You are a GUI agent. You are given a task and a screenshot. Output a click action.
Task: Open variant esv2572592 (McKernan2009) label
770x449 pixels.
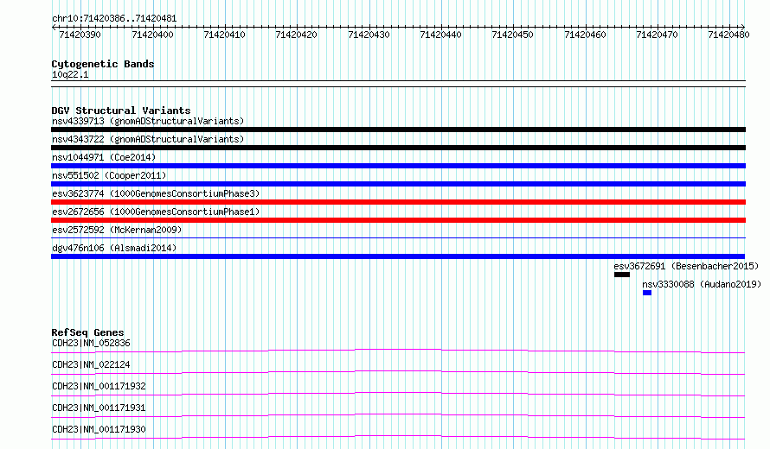pyautogui.click(x=117, y=230)
